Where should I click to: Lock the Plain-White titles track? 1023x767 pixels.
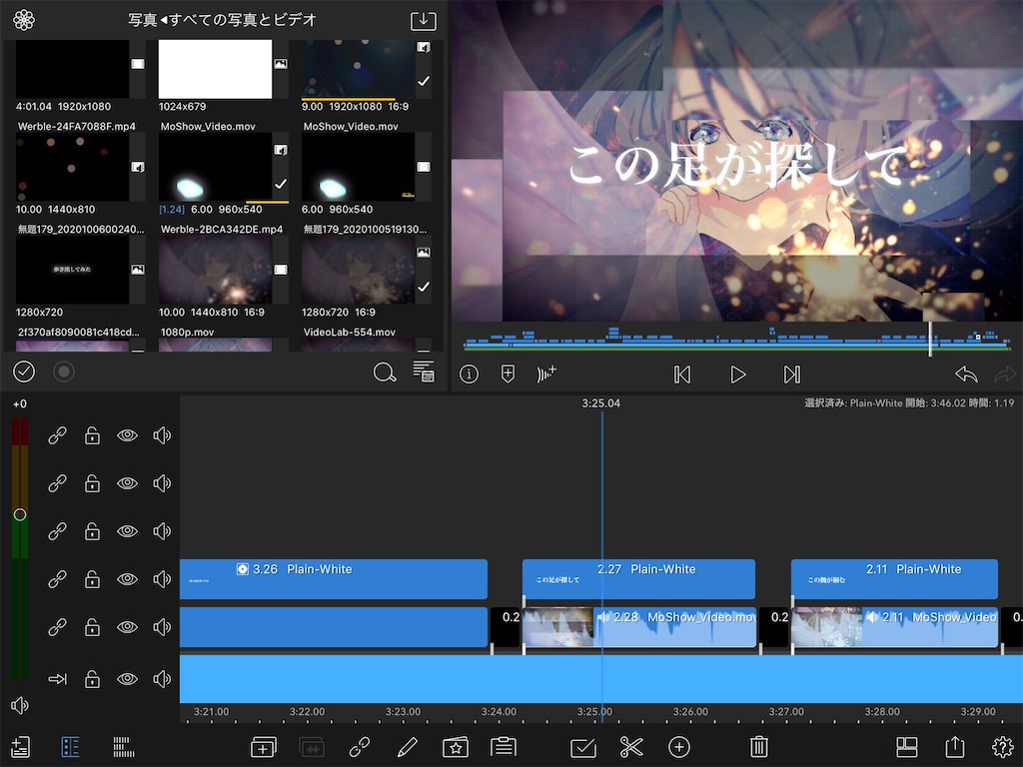[x=92, y=579]
